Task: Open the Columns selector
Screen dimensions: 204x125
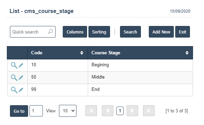Action: (75, 32)
